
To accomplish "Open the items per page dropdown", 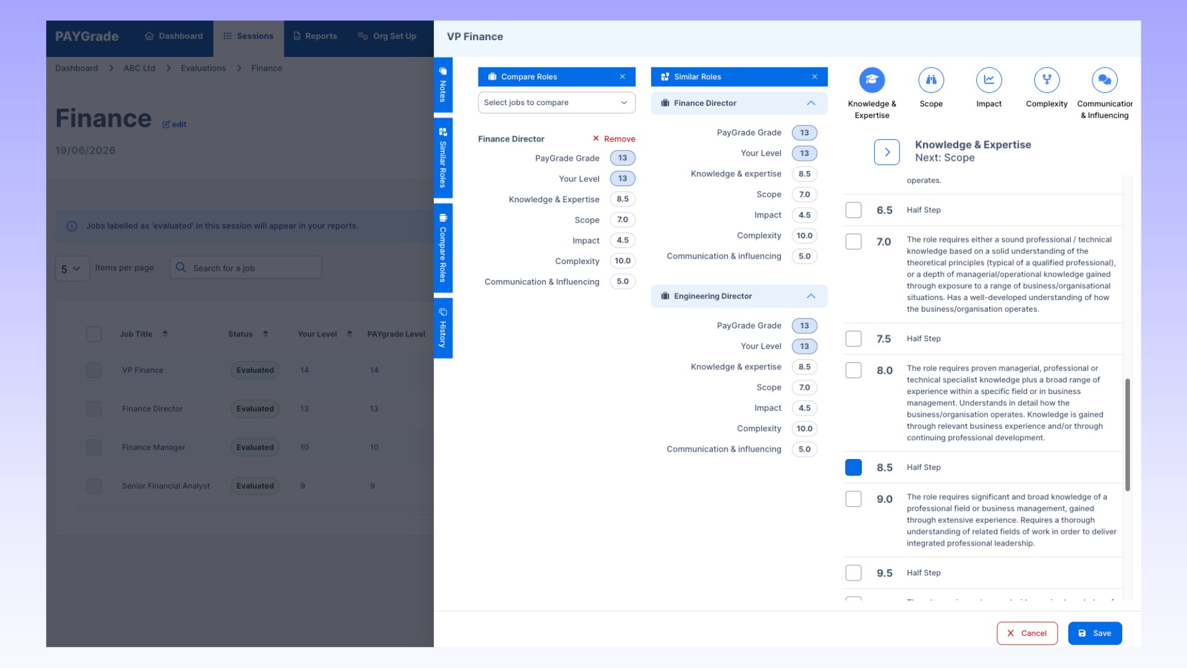I will click(72, 268).
